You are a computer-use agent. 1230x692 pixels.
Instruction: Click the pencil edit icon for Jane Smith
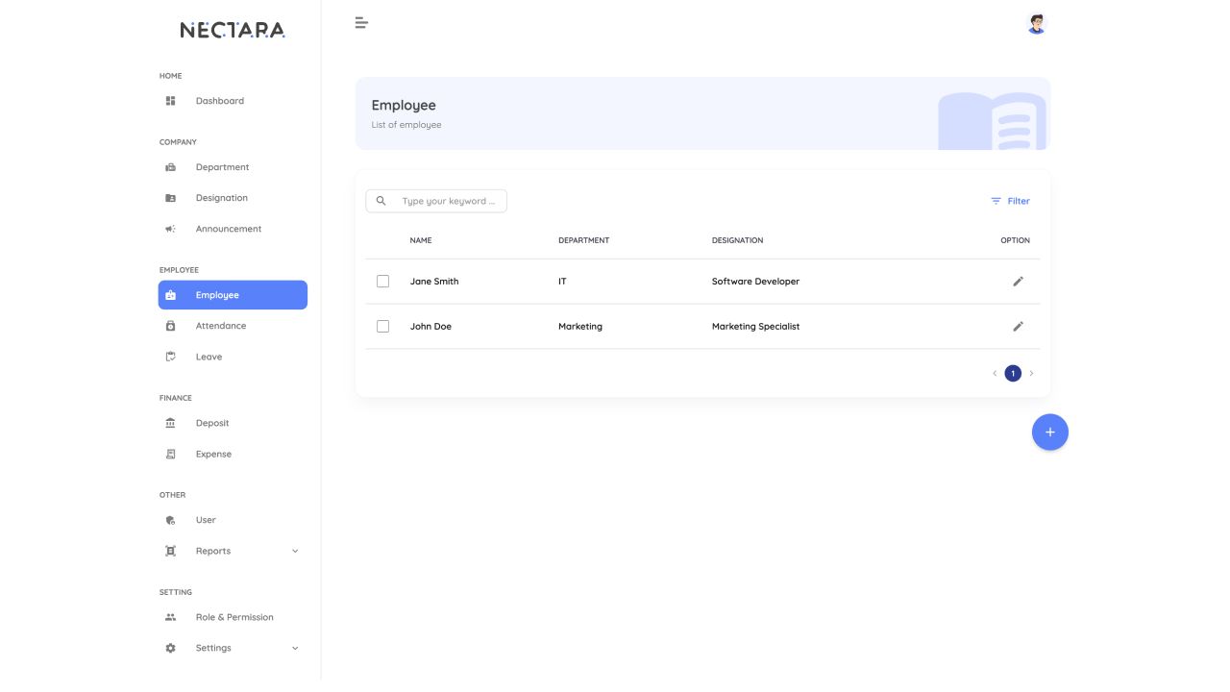(x=1018, y=282)
